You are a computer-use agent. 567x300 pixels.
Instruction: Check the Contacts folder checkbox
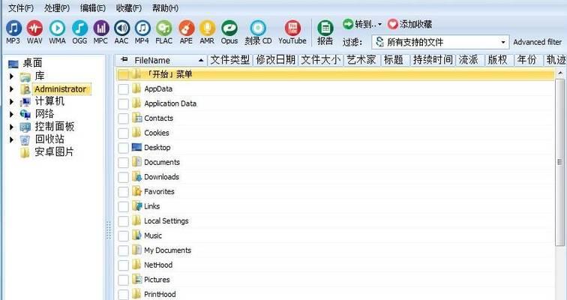click(123, 118)
